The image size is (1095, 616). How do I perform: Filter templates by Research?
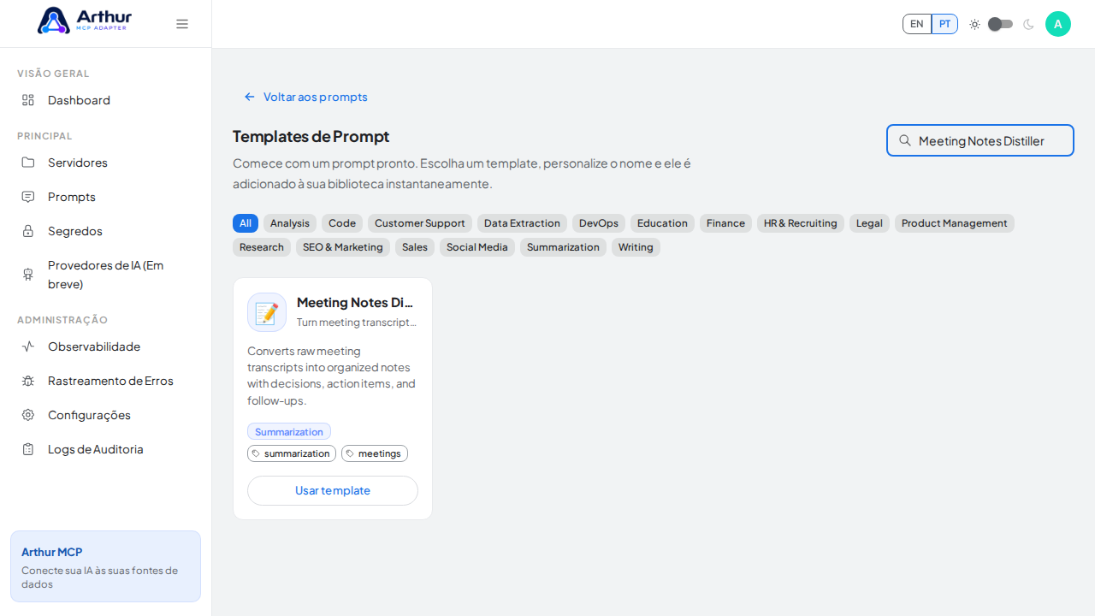262,247
